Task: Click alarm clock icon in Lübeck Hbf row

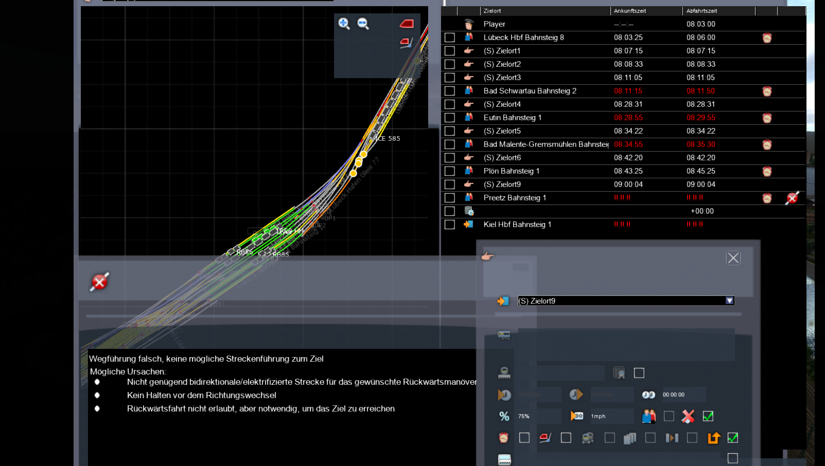Action: 767,38
